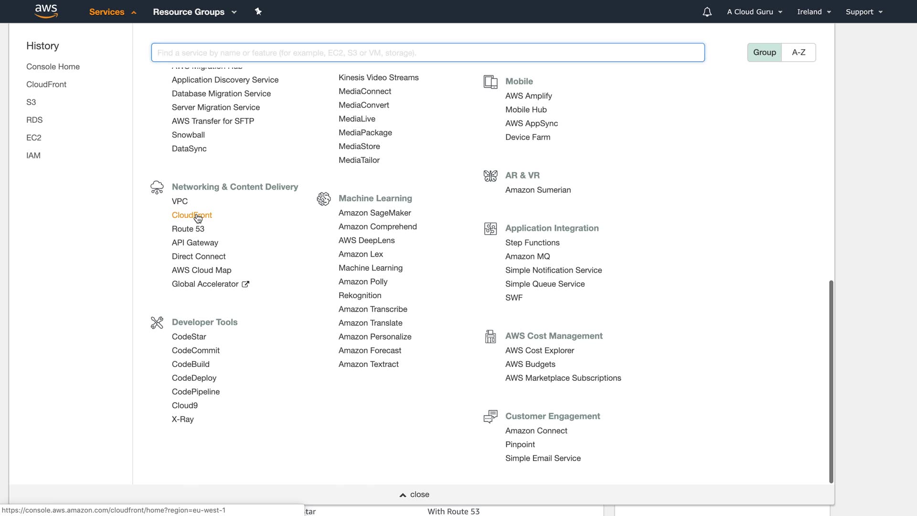Open the notifications bell icon

(x=707, y=12)
